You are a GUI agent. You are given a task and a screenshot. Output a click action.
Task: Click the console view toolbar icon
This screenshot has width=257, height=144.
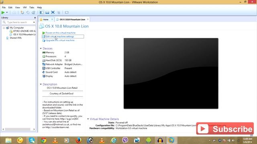point(67,12)
